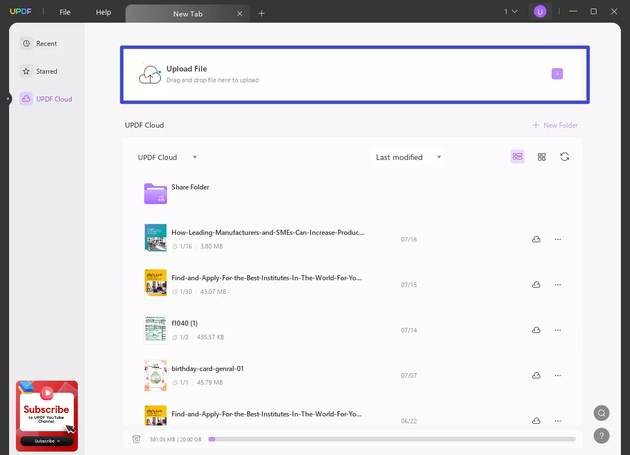Maximize the UPDF window
The image size is (630, 455).
click(x=594, y=12)
